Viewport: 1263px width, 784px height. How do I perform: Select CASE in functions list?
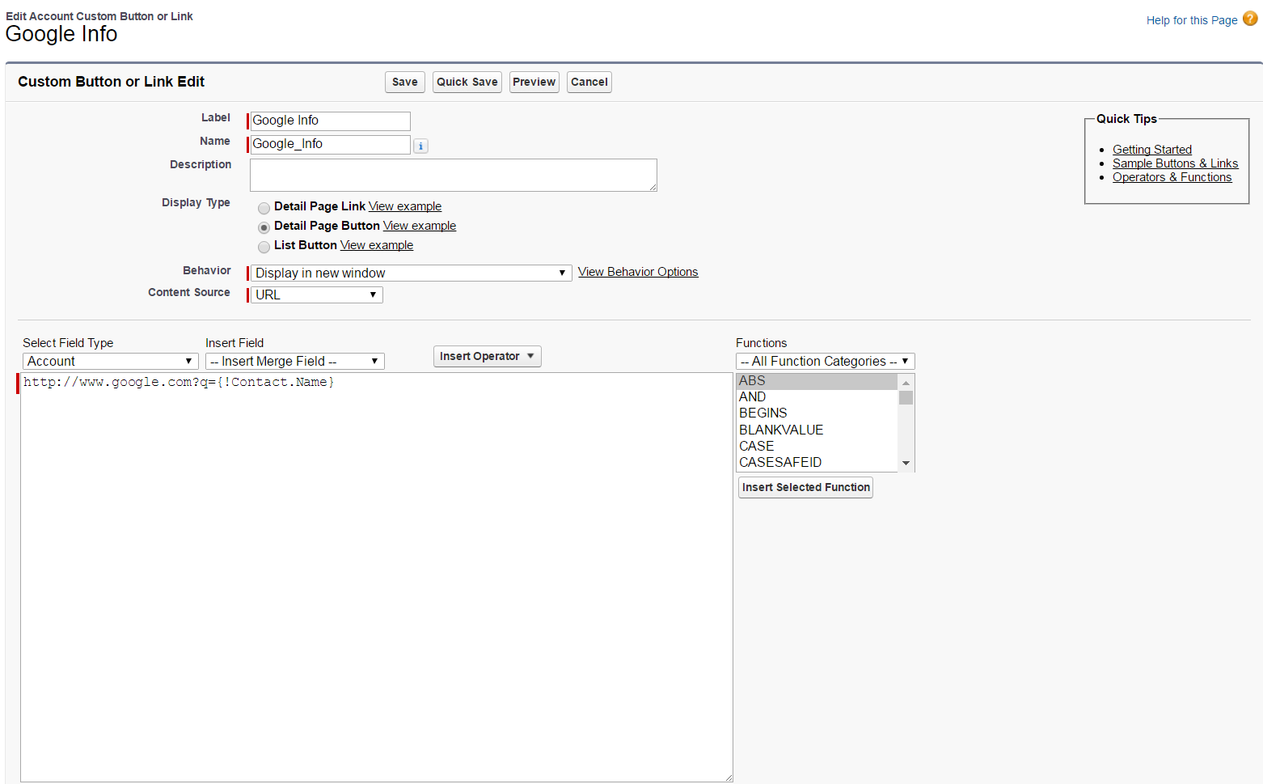pyautogui.click(x=817, y=447)
